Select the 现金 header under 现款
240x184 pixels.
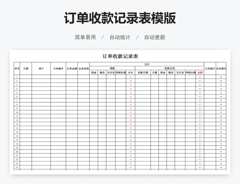[x=94, y=73]
